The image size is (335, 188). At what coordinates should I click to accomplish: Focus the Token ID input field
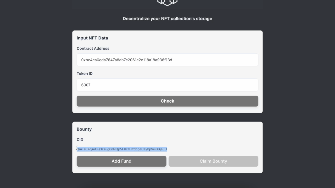click(167, 85)
